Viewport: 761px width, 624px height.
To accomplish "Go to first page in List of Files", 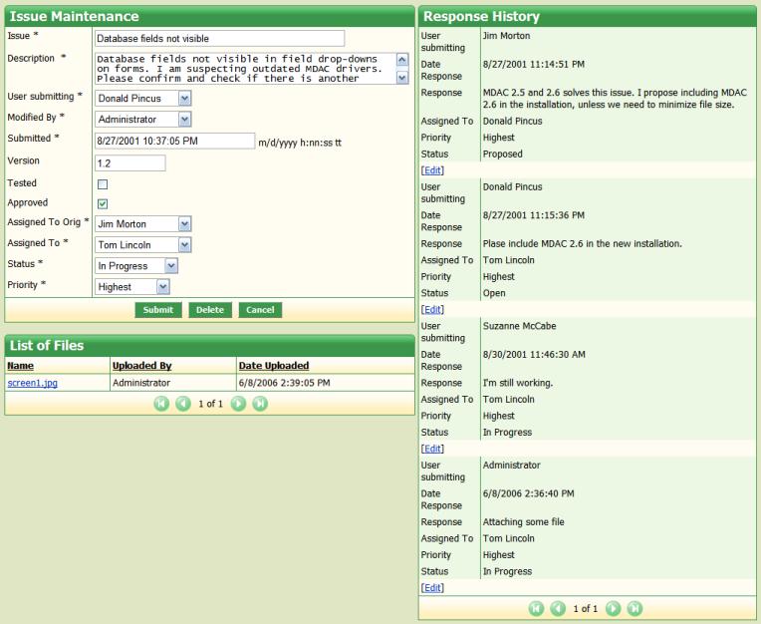I will 160,404.
